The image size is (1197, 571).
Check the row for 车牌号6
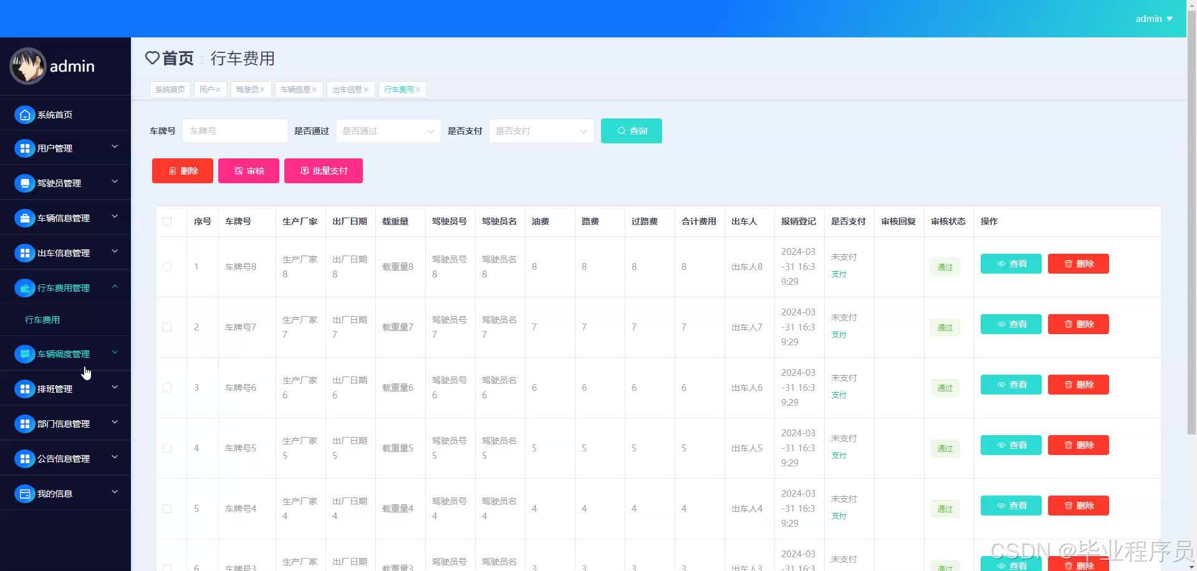pyautogui.click(x=167, y=388)
